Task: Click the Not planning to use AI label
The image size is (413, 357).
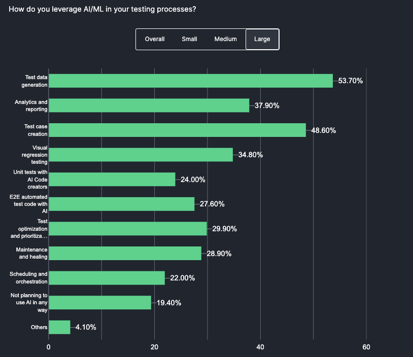Action: coord(28,303)
